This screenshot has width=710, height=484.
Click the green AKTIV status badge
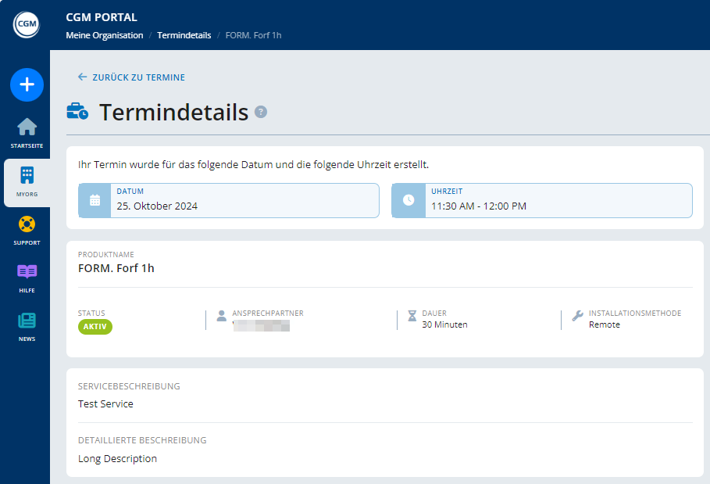click(95, 327)
